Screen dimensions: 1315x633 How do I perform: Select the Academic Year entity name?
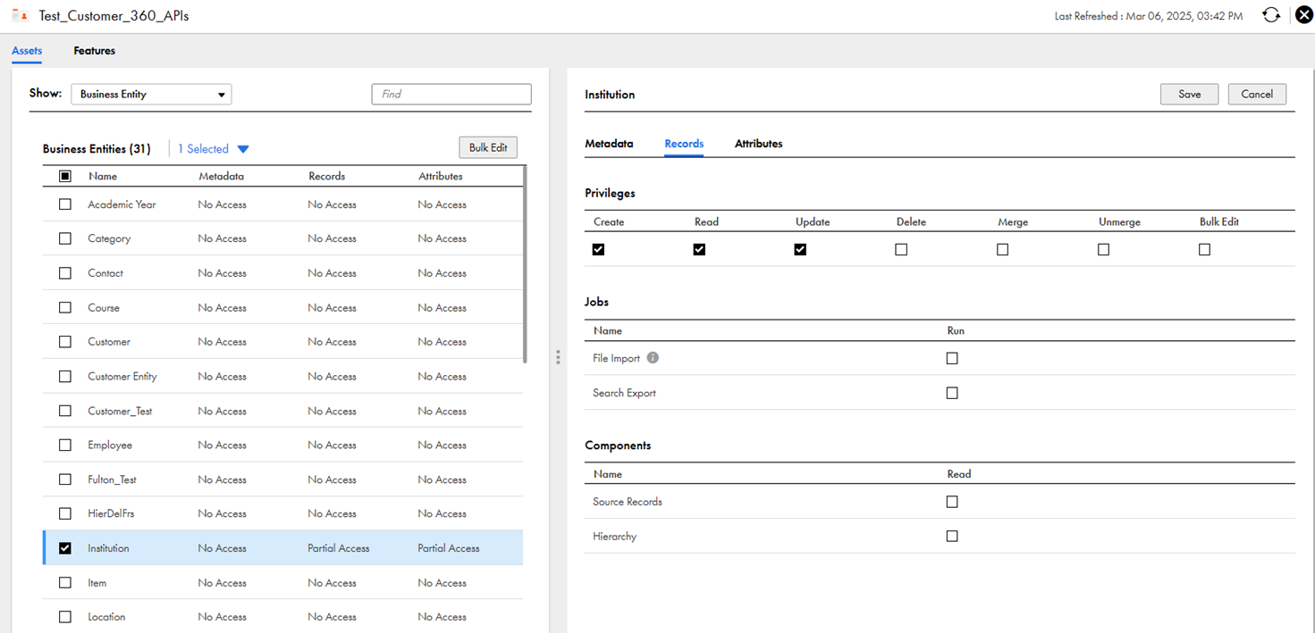pos(122,204)
